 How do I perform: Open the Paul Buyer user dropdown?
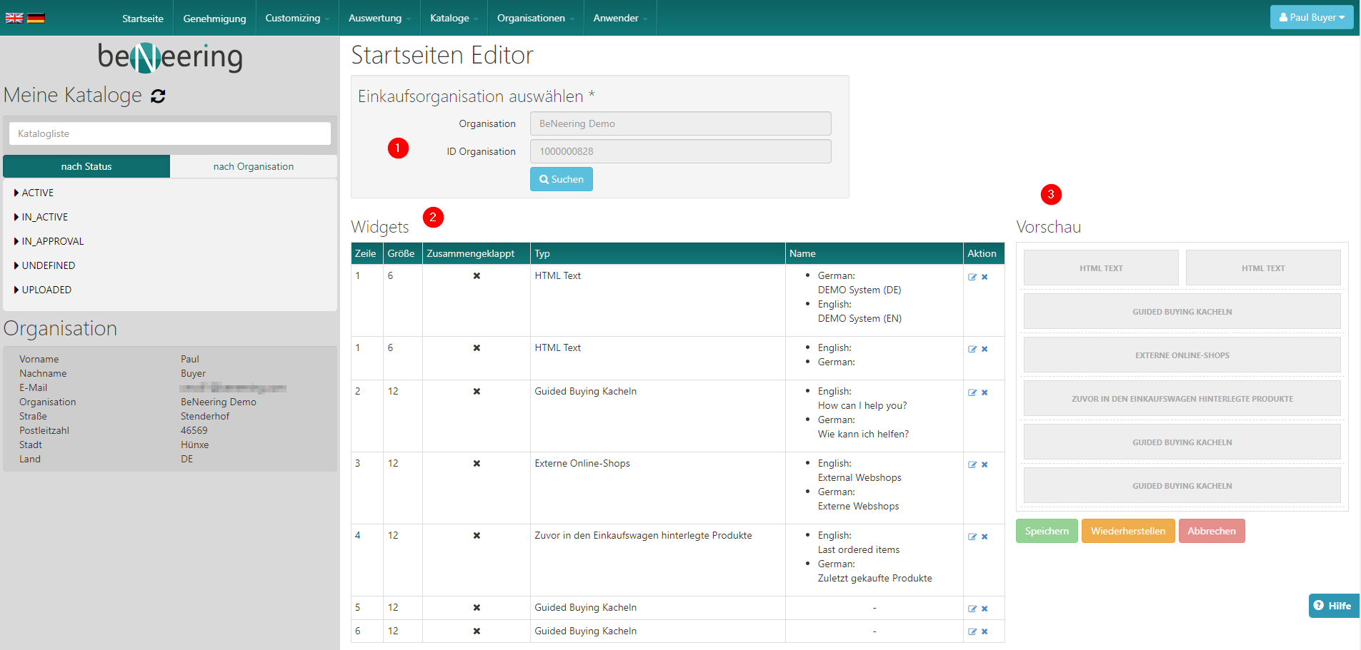point(1311,17)
